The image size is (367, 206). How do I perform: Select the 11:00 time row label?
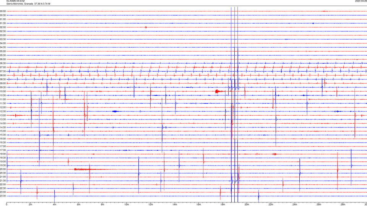tap(3, 99)
